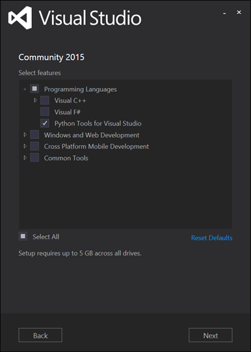The image size is (251, 352).
Task: Tick Cross Platform Mobile Development checkbox
Action: [34, 146]
